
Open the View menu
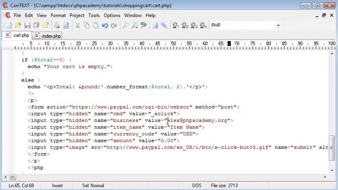tap(42, 15)
